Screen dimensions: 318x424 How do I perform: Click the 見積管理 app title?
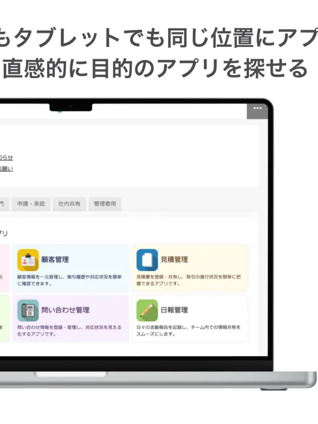(174, 259)
